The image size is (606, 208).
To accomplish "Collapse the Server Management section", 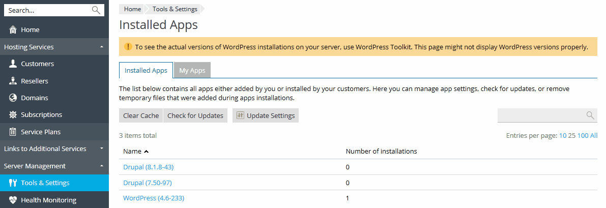I will [x=102, y=166].
